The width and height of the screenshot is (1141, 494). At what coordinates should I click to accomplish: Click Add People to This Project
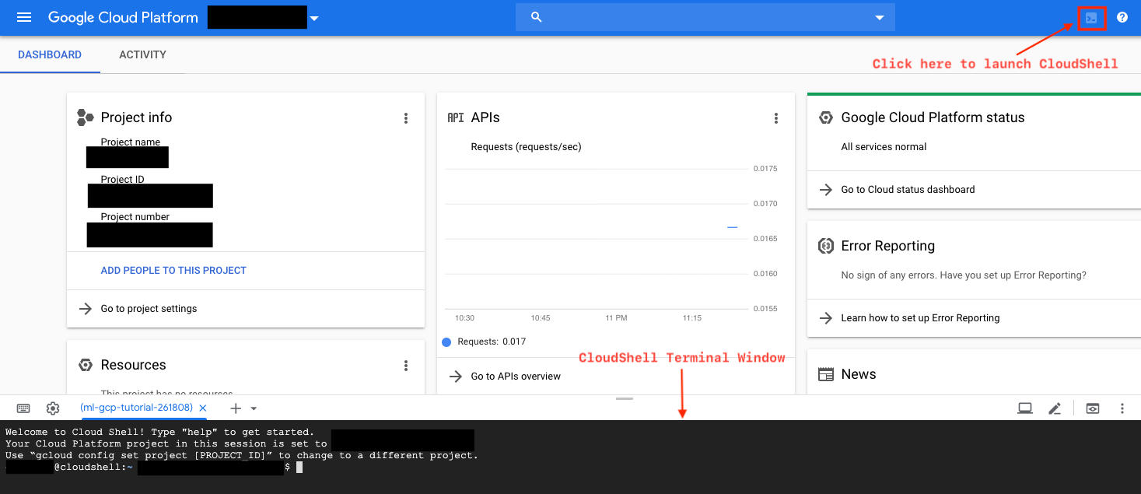click(x=173, y=271)
